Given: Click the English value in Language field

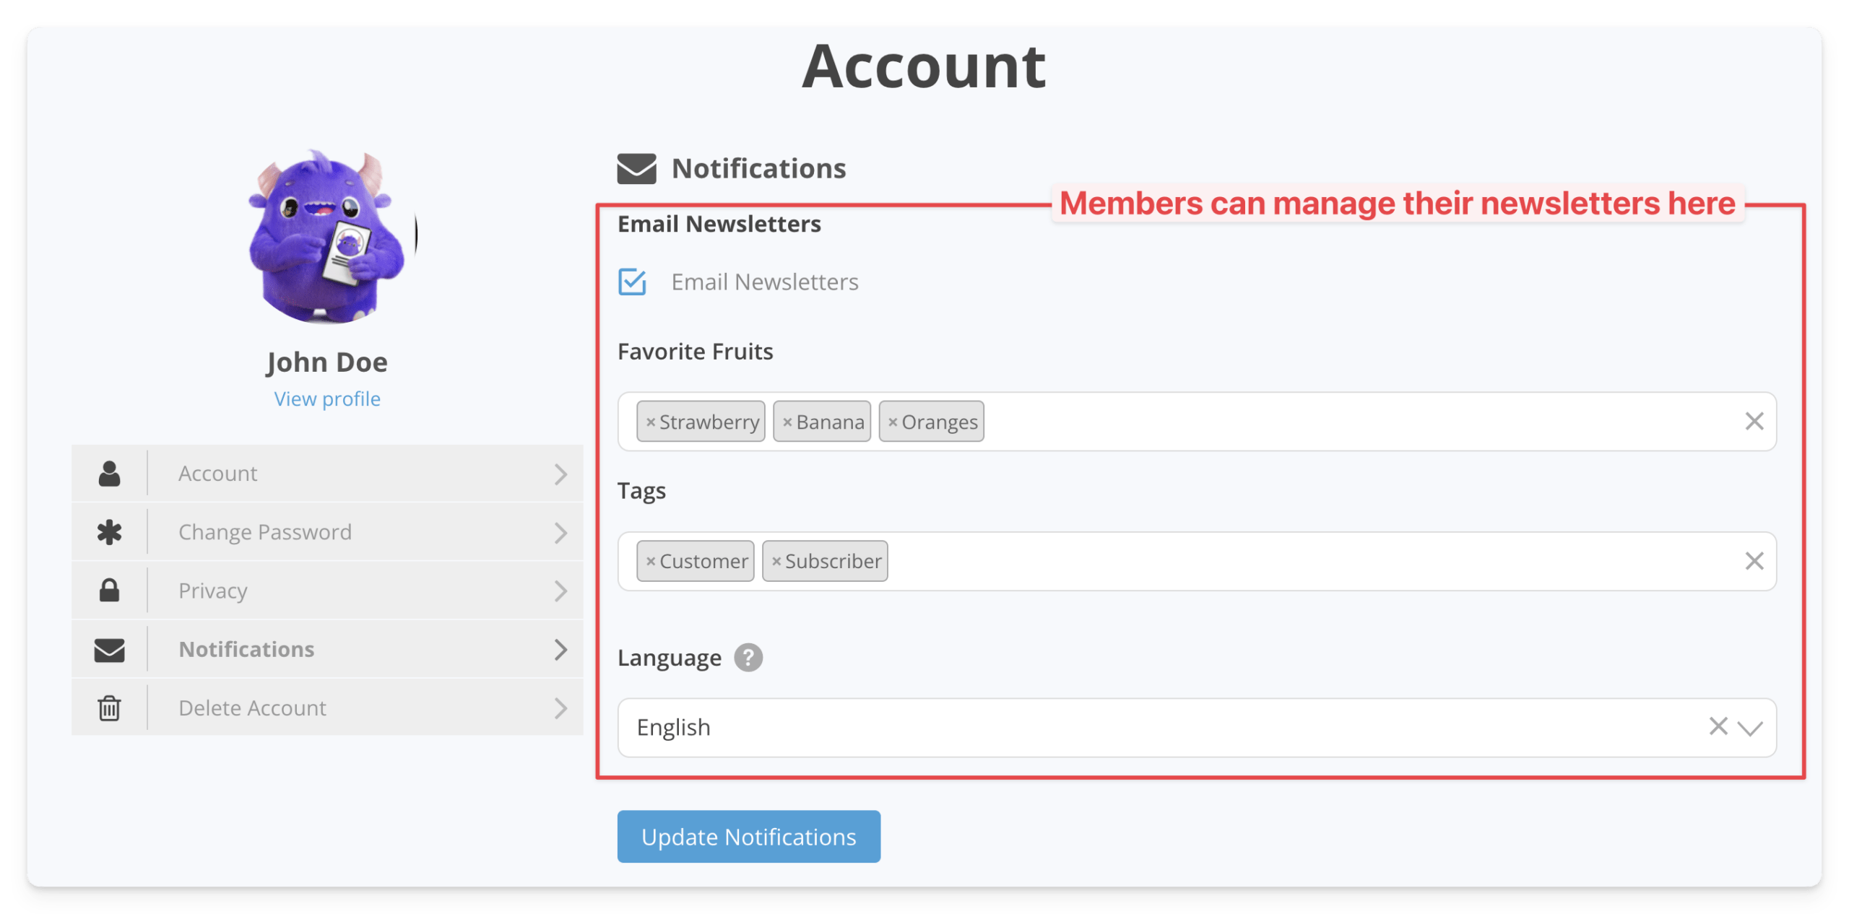Looking at the screenshot, I should (x=673, y=728).
